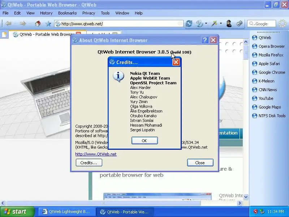
Task: Close the About QtWeb Internet Browser dialog
Action: 213,40
